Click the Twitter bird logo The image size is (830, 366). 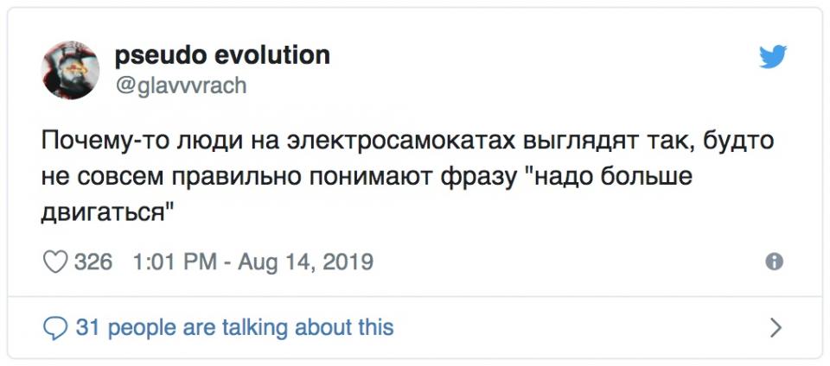click(772, 57)
